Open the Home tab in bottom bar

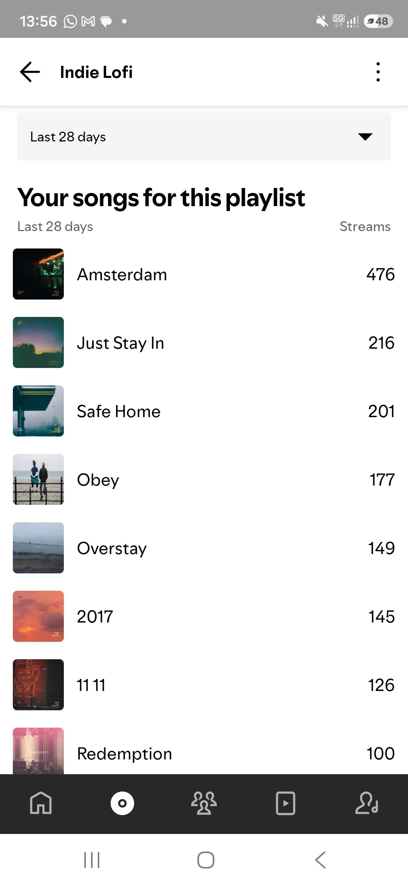pyautogui.click(x=41, y=803)
